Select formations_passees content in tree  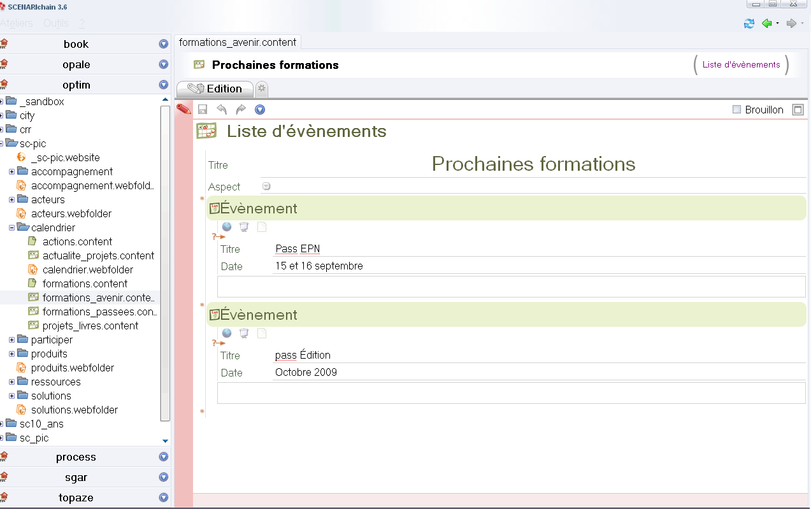(x=99, y=312)
